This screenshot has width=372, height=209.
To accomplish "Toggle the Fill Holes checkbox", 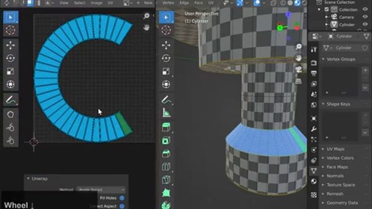I will [x=122, y=198].
